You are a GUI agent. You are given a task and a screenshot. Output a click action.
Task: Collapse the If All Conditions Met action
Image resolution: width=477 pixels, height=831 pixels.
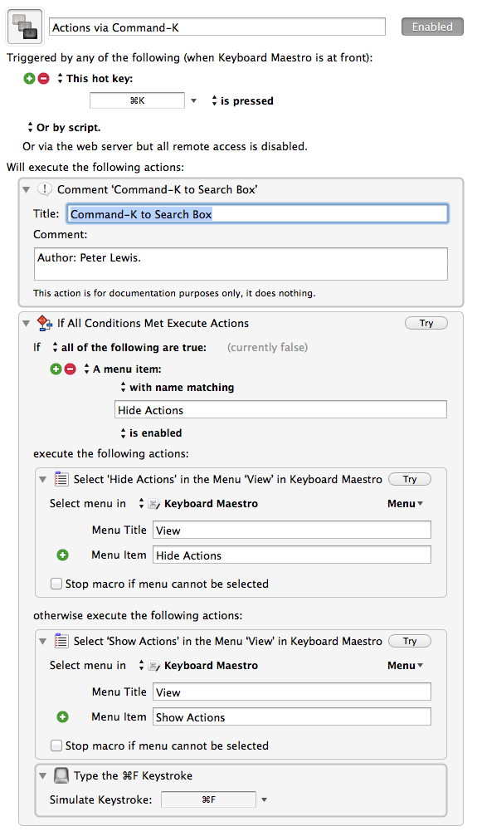pyautogui.click(x=27, y=323)
